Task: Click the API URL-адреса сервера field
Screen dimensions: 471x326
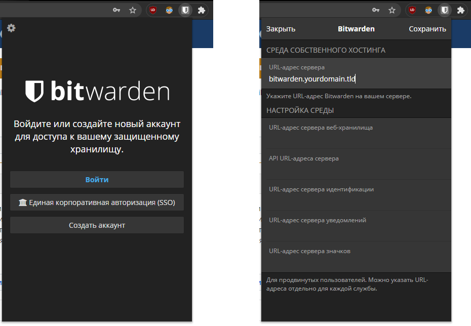Action: (x=355, y=164)
